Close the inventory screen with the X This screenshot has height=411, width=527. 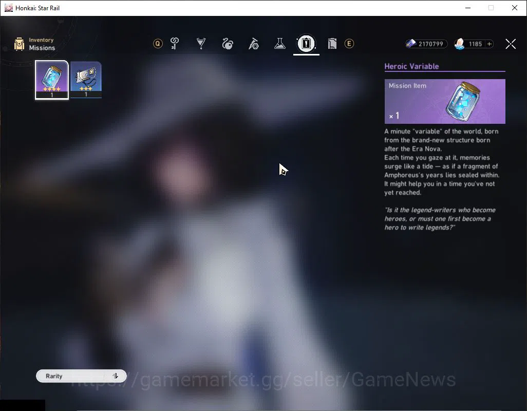click(x=511, y=44)
